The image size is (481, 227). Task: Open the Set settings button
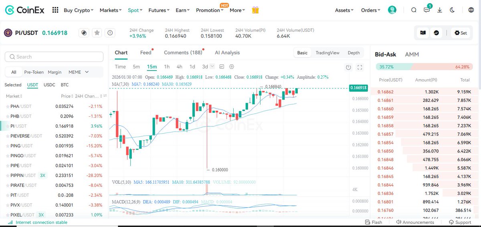(460, 33)
